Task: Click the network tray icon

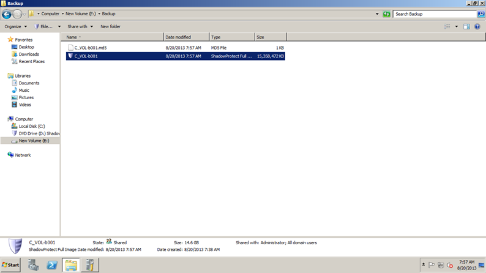Action: (x=441, y=265)
